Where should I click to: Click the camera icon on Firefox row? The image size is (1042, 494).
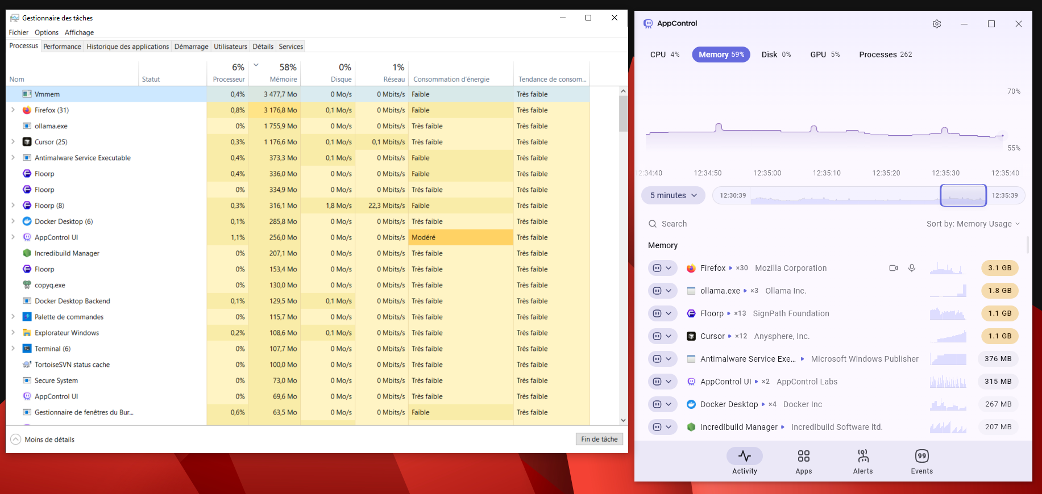894,268
